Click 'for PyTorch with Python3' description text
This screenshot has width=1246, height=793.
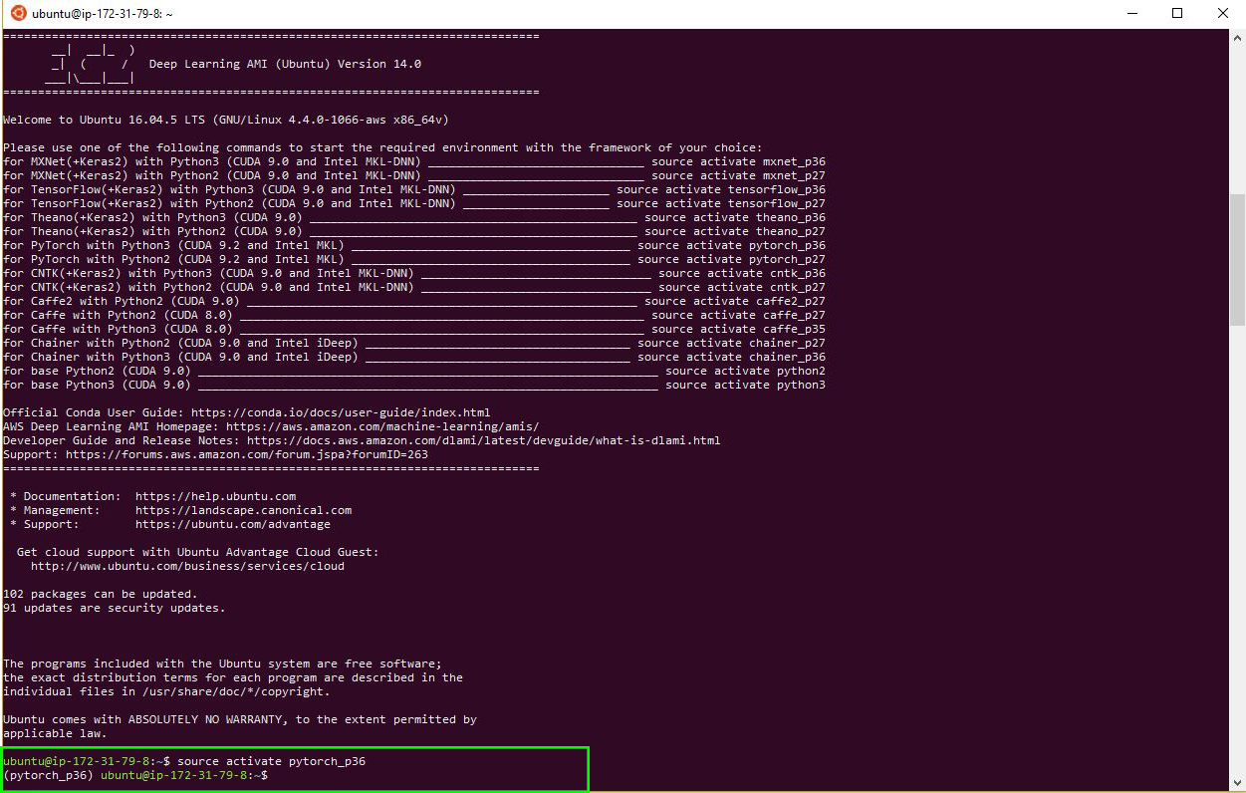click(x=173, y=245)
